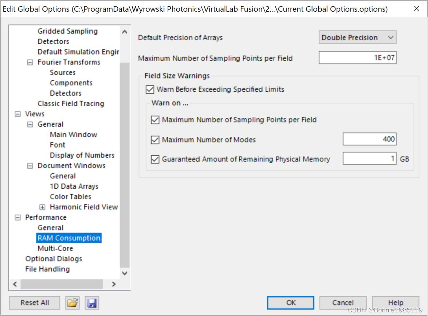
Task: Disable the Maximum Number of Modes warning
Action: tap(156, 140)
